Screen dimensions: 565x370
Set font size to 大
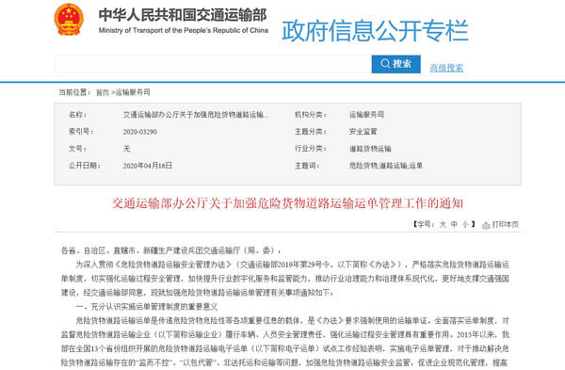pyautogui.click(x=443, y=224)
